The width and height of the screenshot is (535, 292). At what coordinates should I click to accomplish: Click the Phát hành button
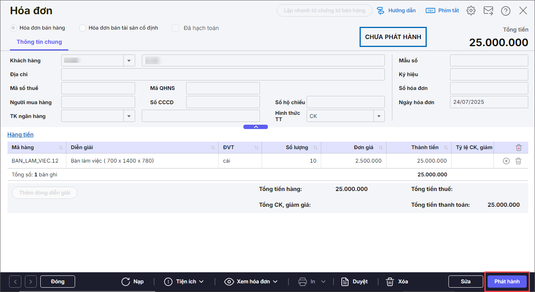[507, 282]
